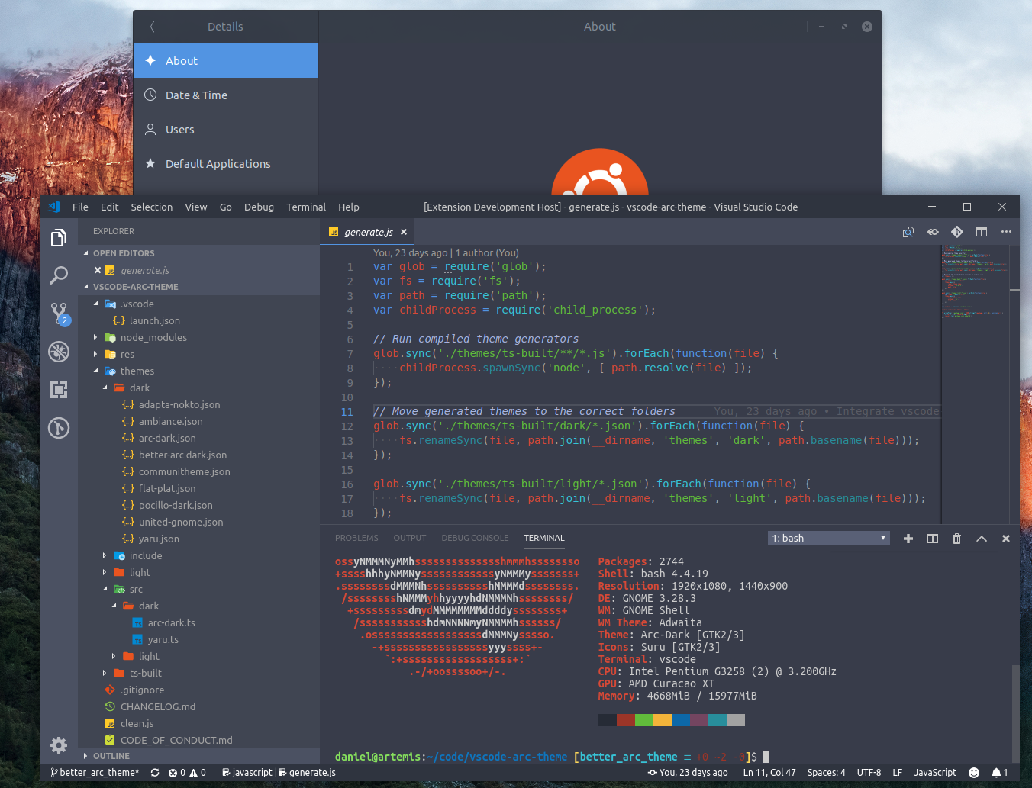Switch to the Output panel tab
The height and width of the screenshot is (788, 1032).
pyautogui.click(x=410, y=538)
